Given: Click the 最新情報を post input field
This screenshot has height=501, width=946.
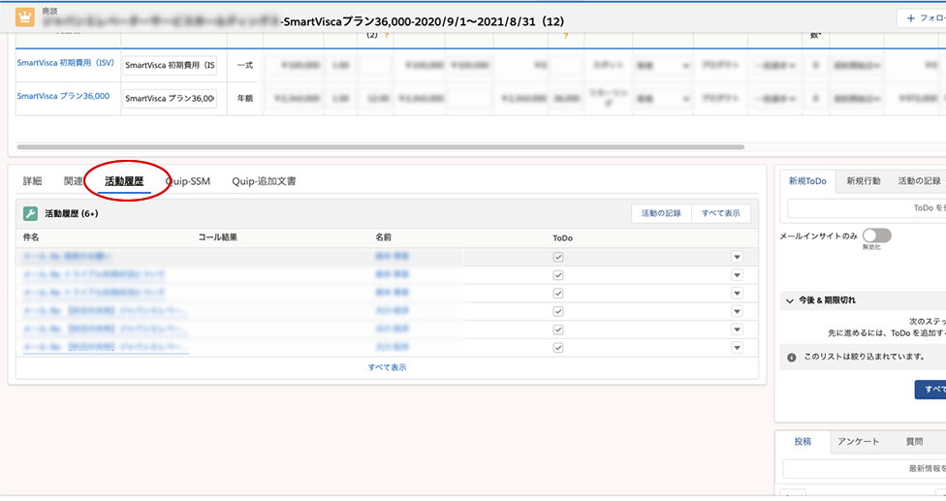Looking at the screenshot, I should (864, 468).
